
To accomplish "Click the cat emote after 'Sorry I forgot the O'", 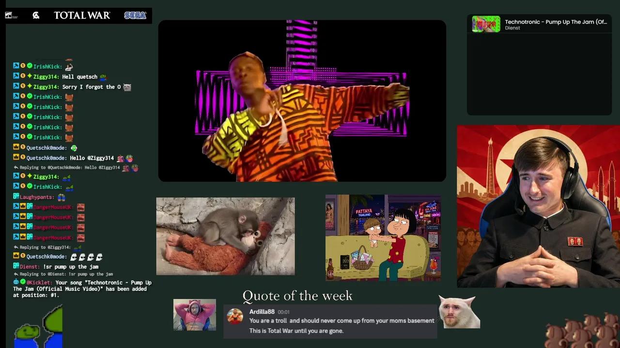I will tap(127, 87).
